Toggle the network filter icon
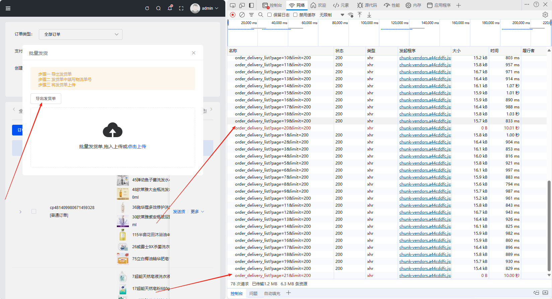Viewport: 552px width, 299px height. coord(251,15)
